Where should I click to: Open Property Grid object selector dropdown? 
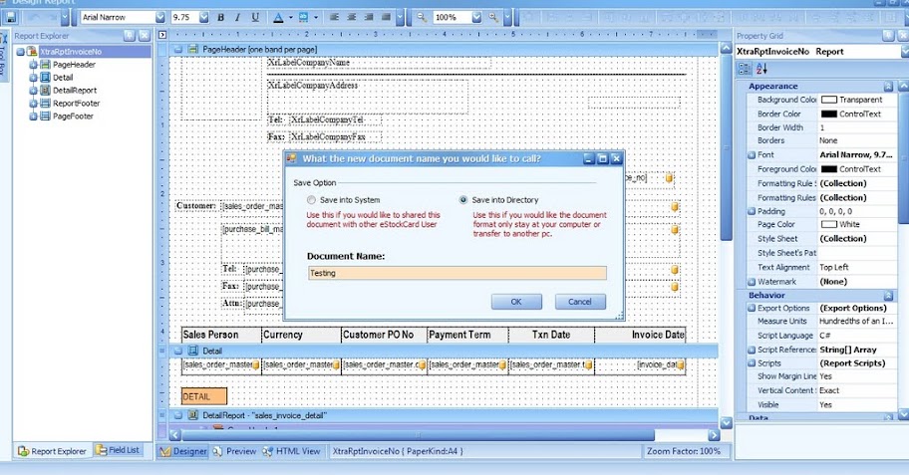(905, 52)
